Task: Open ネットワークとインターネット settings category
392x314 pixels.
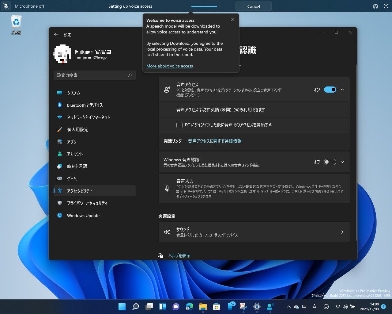Action: tap(95, 117)
